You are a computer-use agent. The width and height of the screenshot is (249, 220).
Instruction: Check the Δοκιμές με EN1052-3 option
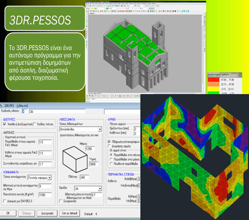click(x=5, y=201)
